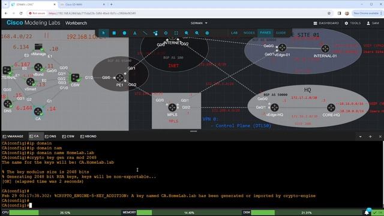The height and width of the screenshot is (216, 384).
Task: Open the LAB tab
Action: tap(234, 32)
